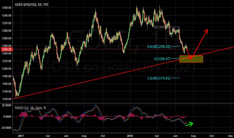Click the 1180.00 price axis label

(7, 76)
